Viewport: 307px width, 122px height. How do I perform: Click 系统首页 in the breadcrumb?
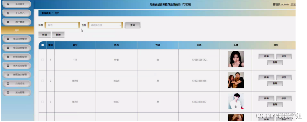pos(46,13)
